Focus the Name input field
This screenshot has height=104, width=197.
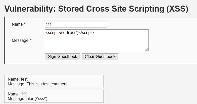click(x=76, y=24)
